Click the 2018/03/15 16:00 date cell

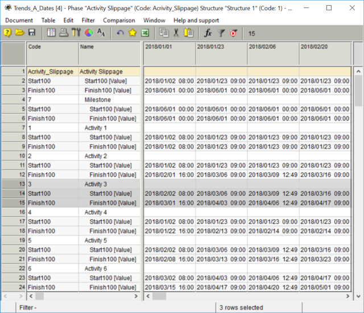point(169,287)
